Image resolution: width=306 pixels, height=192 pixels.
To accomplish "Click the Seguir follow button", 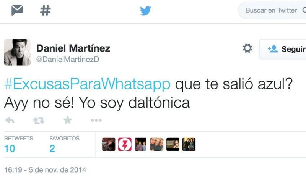I will 283,49.
